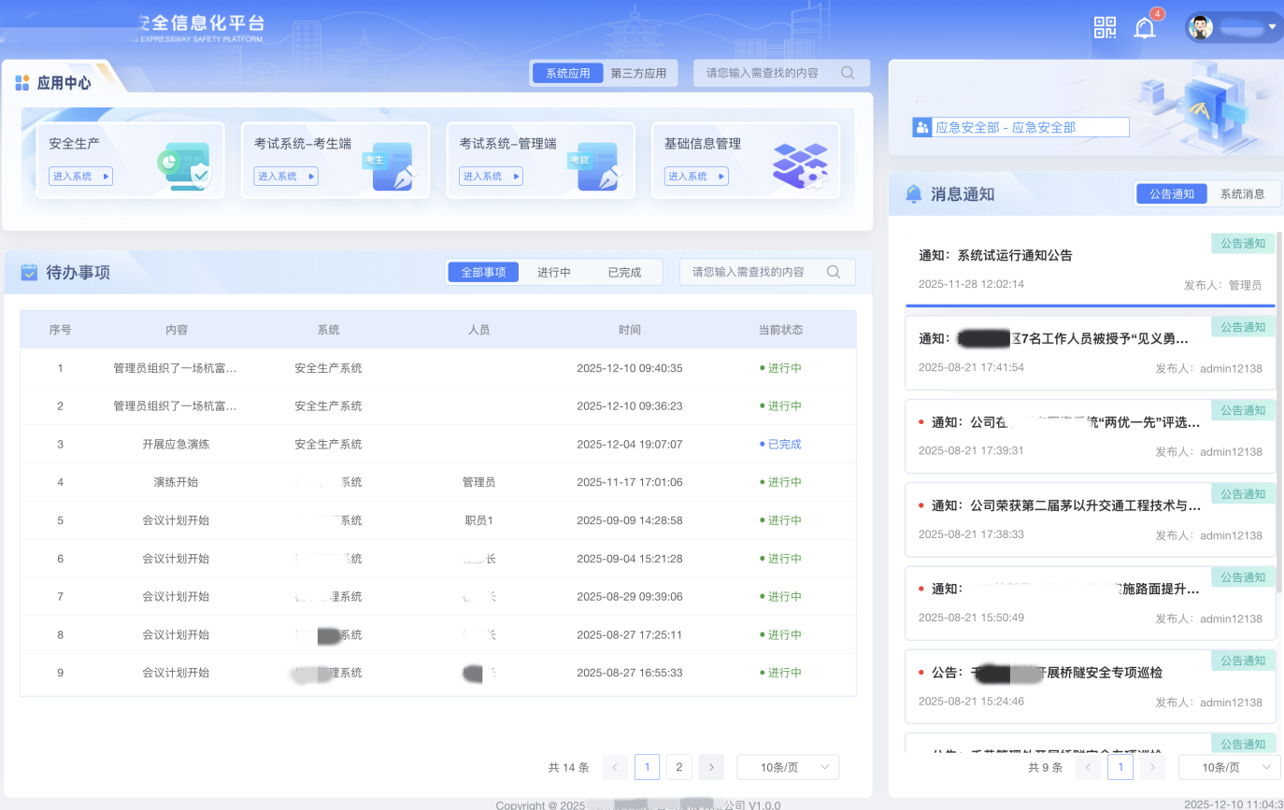1284x810 pixels.
Task: Switch to 系统消息 in 消息通知
Action: 1242,193
